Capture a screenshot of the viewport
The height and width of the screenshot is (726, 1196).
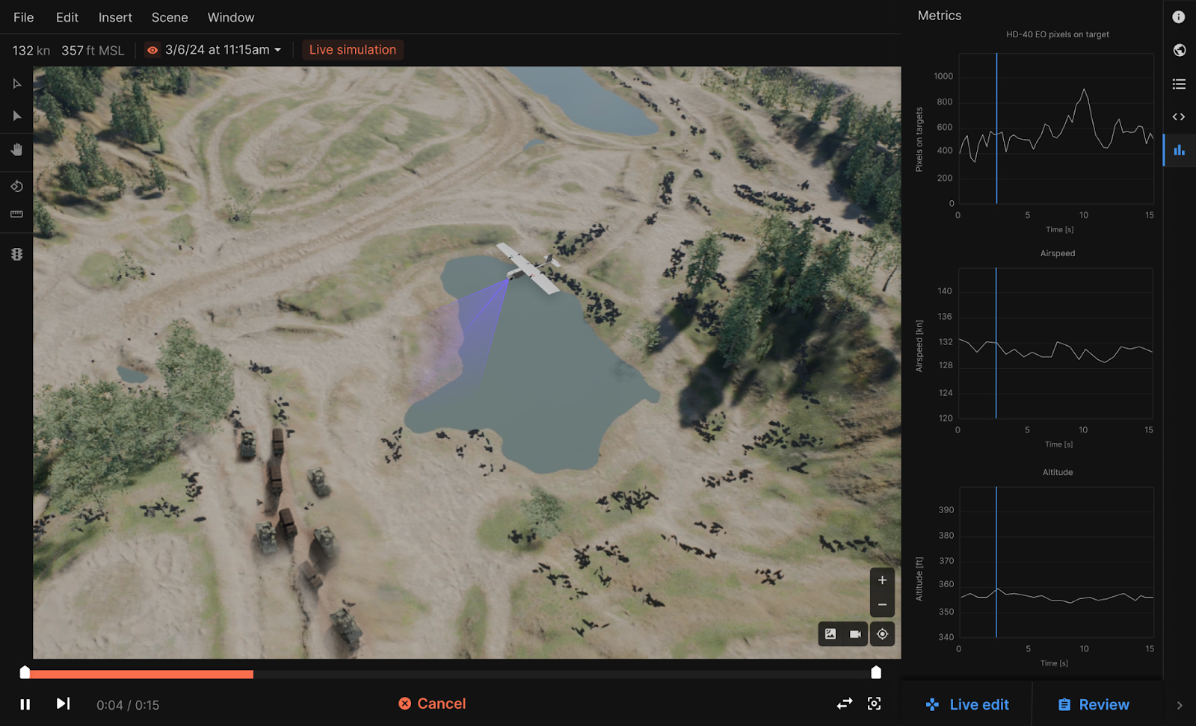(830, 633)
